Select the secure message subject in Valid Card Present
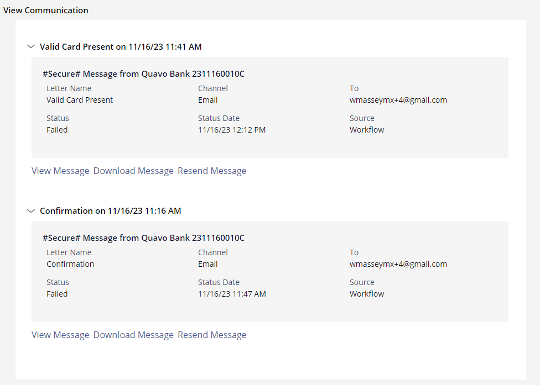Image resolution: width=540 pixels, height=385 pixels. click(143, 74)
